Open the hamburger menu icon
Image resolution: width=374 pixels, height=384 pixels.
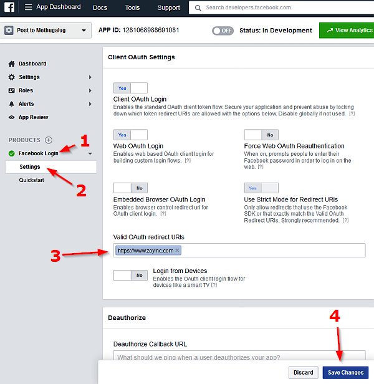click(x=29, y=7)
